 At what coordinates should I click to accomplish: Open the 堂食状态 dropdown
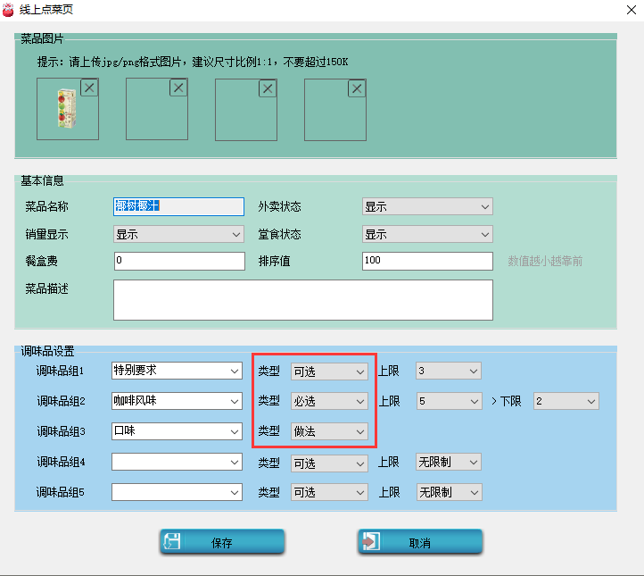[x=427, y=234]
